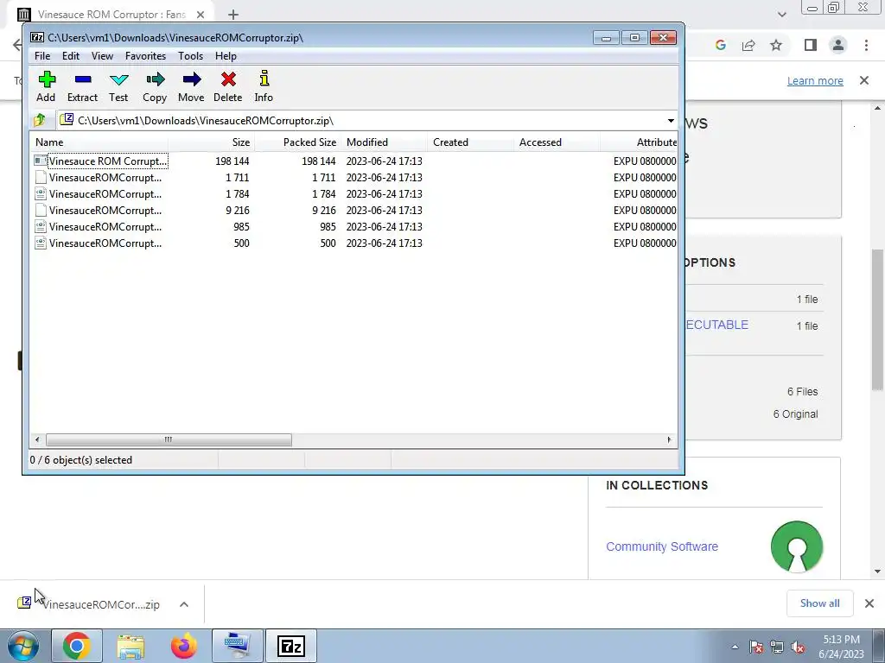Sort by the Modified column header
The image size is (885, 663).
(x=385, y=142)
